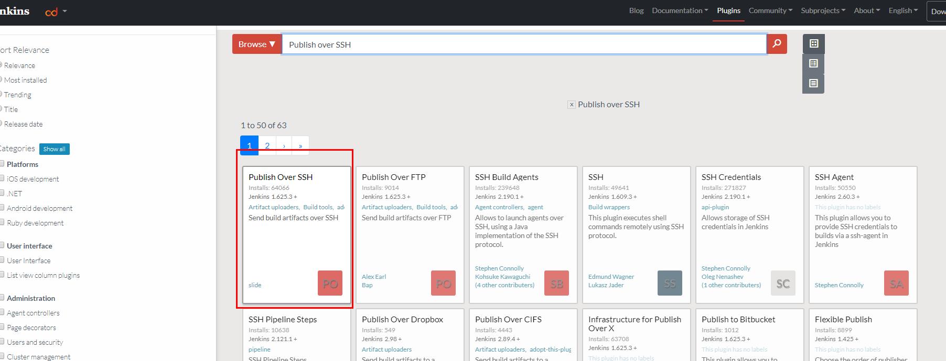Click the Show all categories button
The width and height of the screenshot is (946, 361).
coord(55,149)
